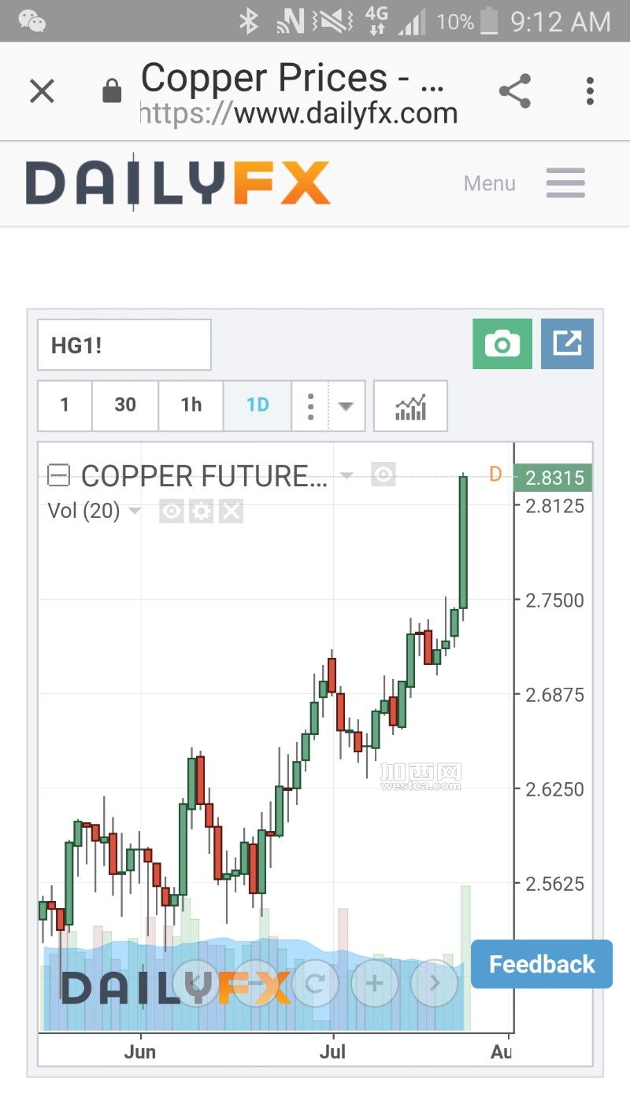This screenshot has width=630, height=1119.
Task: Expand Vol (20) dropdown arrow
Action: [x=135, y=511]
